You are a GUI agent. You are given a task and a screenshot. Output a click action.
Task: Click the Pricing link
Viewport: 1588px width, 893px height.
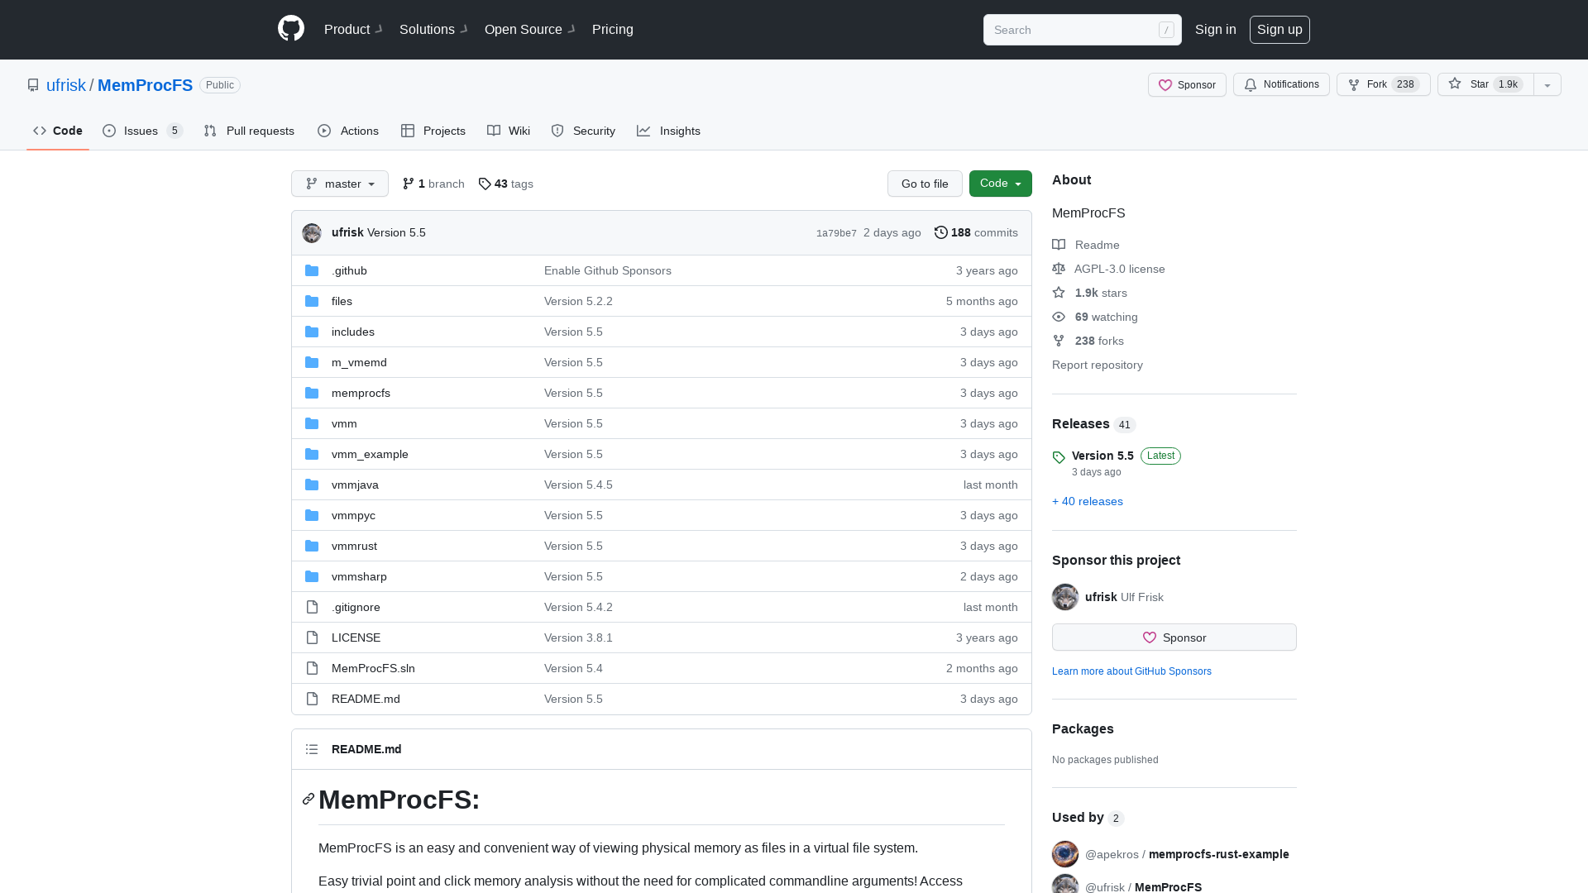point(613,29)
